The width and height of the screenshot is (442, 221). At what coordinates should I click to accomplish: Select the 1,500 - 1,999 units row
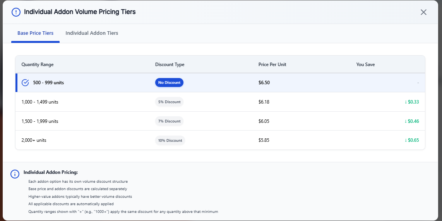tap(40, 121)
